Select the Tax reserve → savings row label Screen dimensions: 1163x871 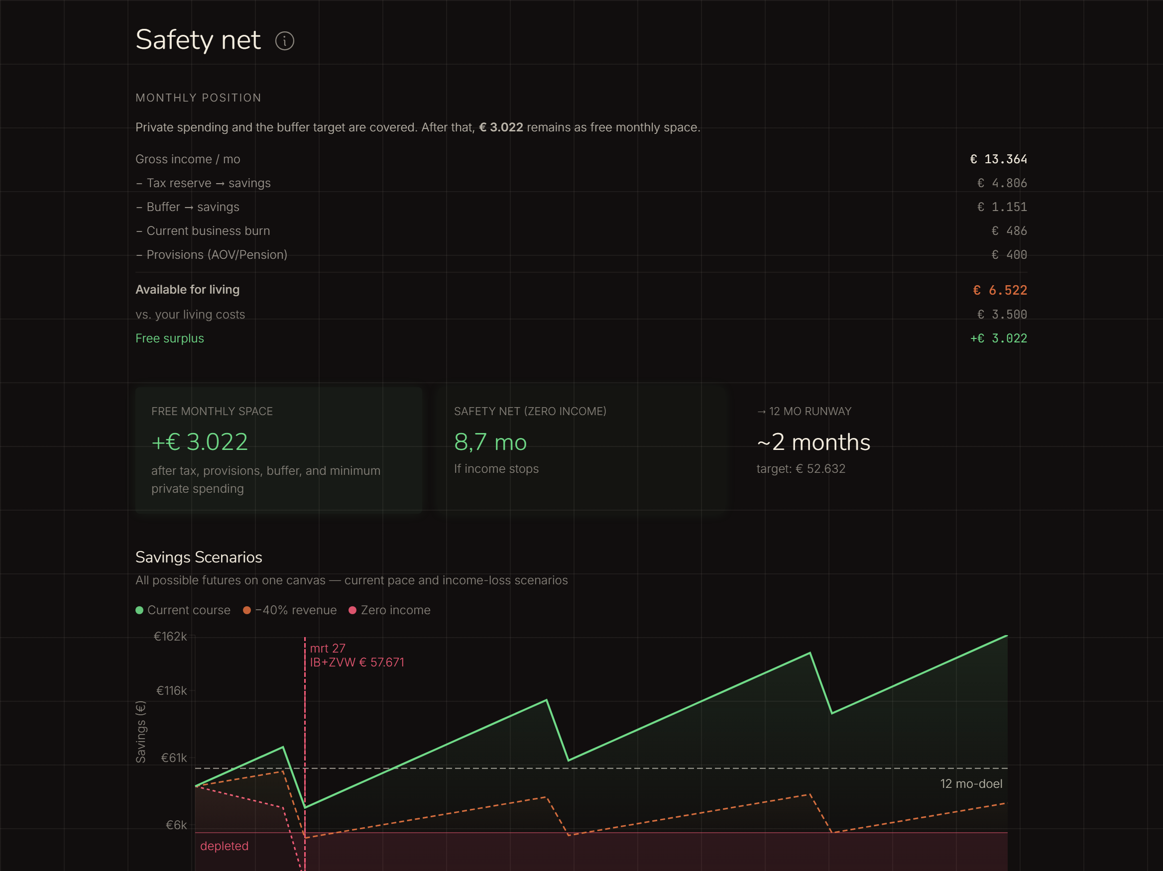pos(204,183)
